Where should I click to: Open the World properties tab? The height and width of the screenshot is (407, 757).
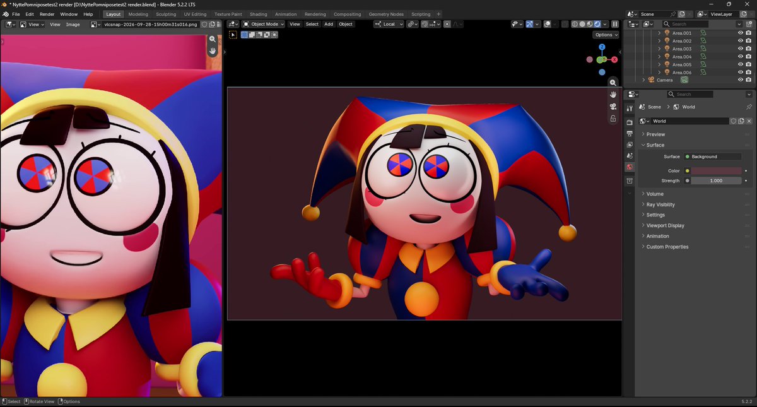click(x=629, y=167)
